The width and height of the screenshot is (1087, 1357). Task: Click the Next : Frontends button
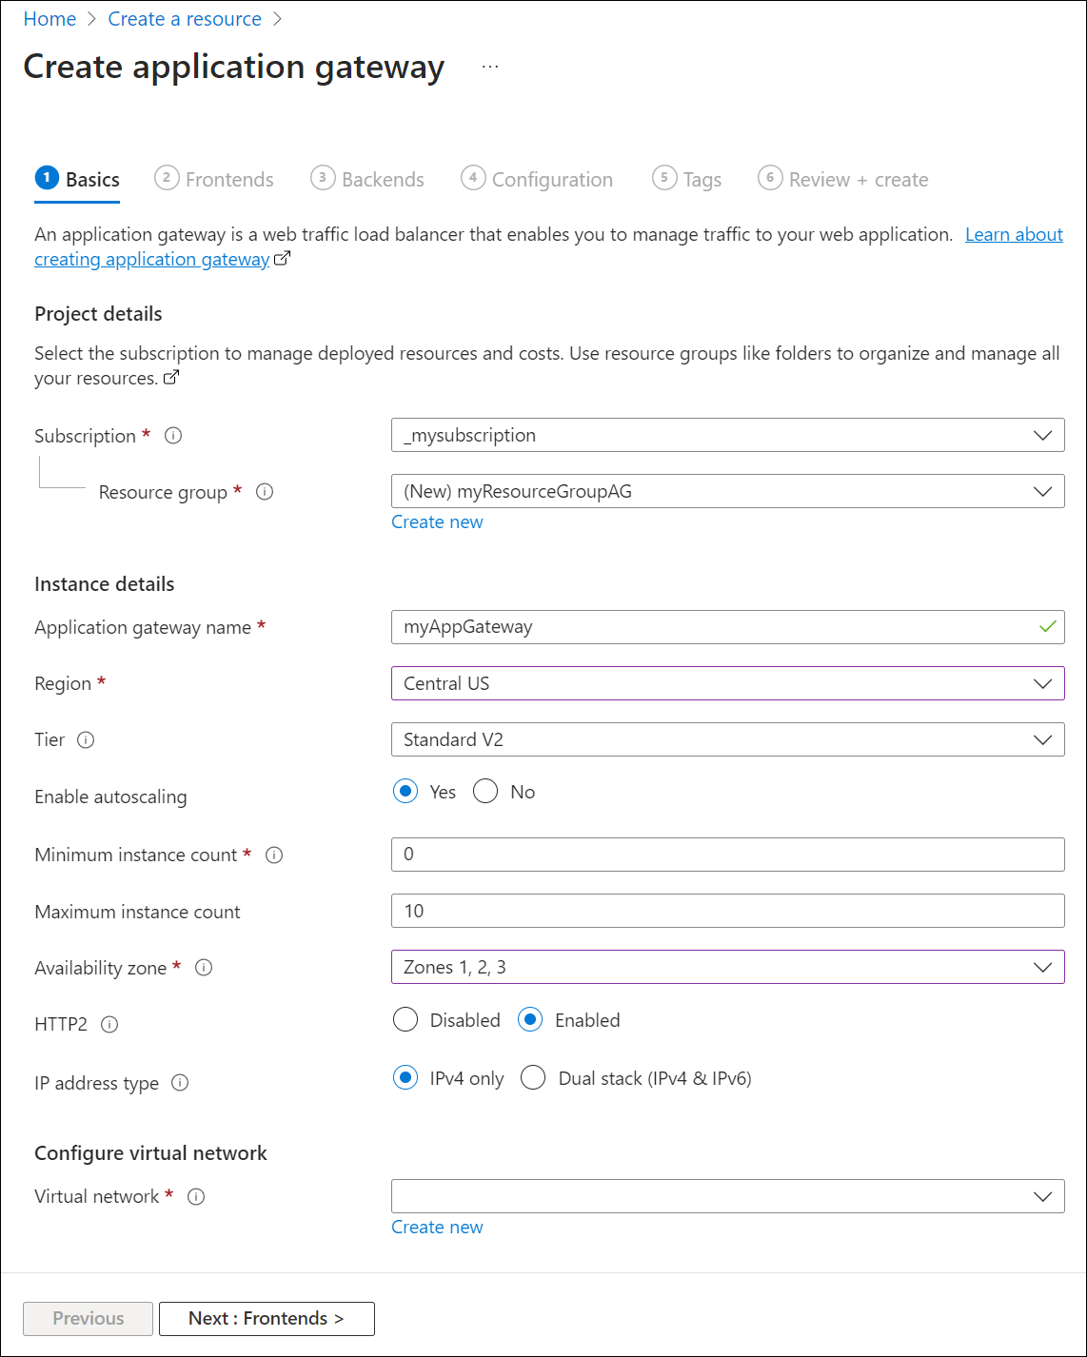coord(267,1319)
